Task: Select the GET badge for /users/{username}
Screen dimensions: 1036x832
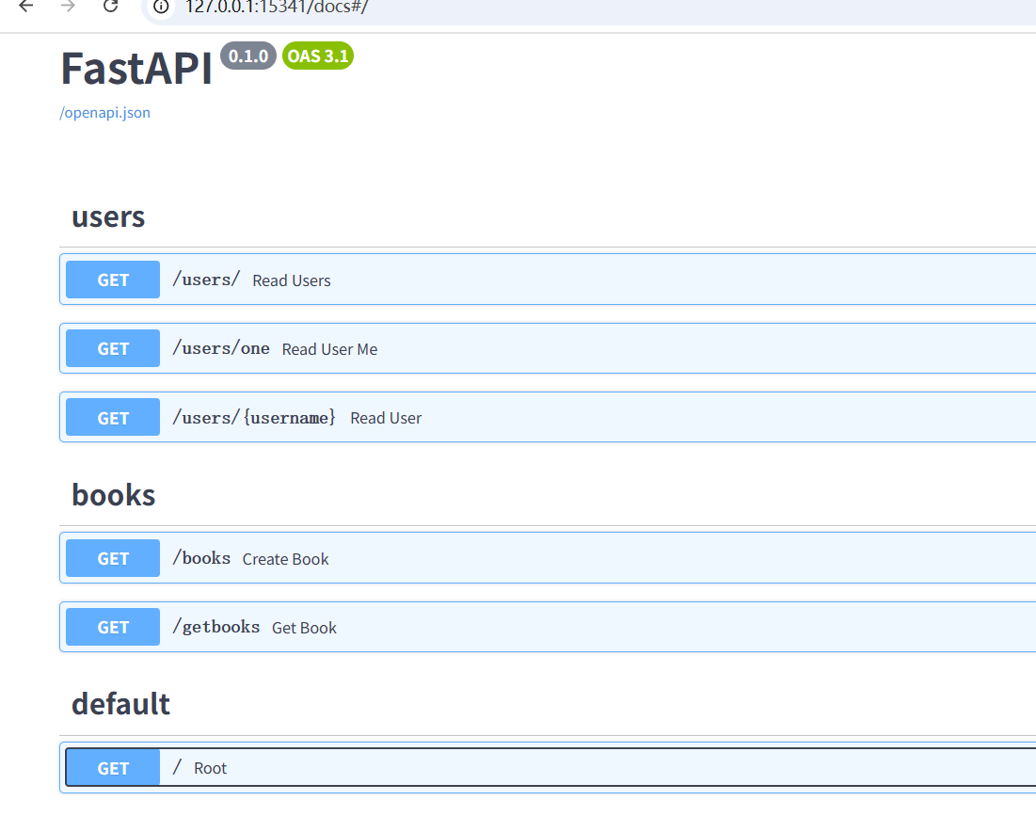Action: pyautogui.click(x=112, y=417)
